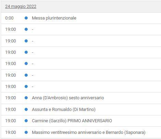Open Assunta e Romualdo (Di Martino) entry
The height and width of the screenshot is (139, 161).
(64, 109)
